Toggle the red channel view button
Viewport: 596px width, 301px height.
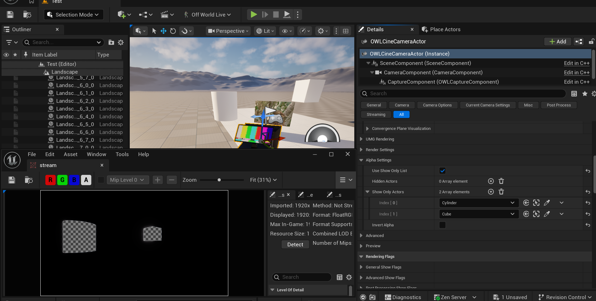(x=50, y=180)
